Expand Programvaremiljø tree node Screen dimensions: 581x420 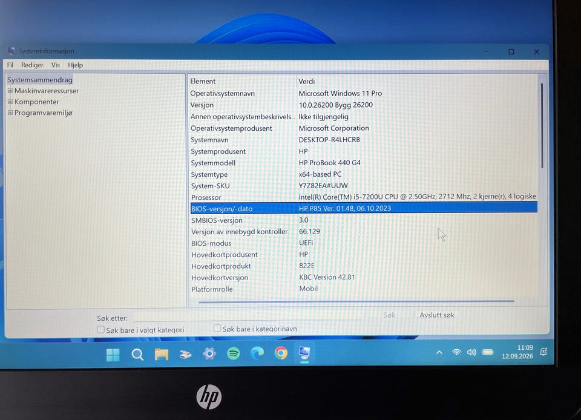(x=10, y=113)
